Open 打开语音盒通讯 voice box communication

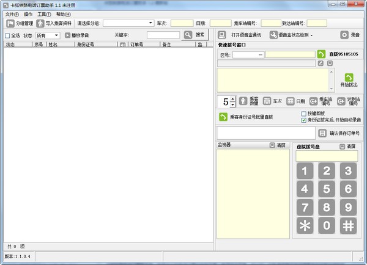coord(239,35)
